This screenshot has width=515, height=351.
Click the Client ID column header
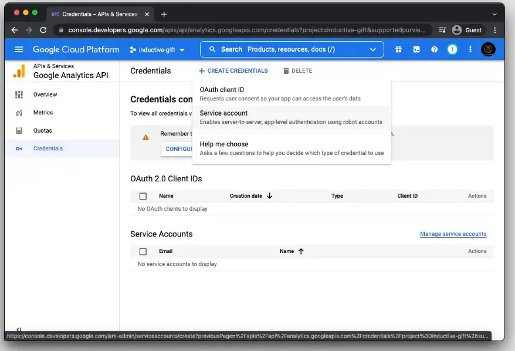tap(407, 196)
